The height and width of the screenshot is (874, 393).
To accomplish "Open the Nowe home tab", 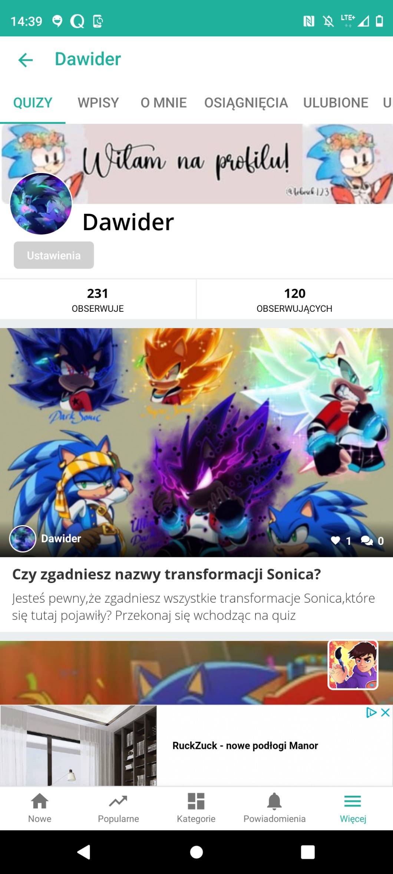I will point(40,808).
